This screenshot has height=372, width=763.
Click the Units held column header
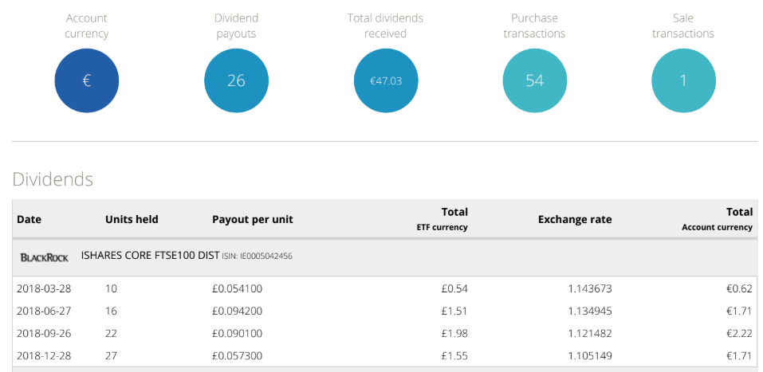coord(132,220)
